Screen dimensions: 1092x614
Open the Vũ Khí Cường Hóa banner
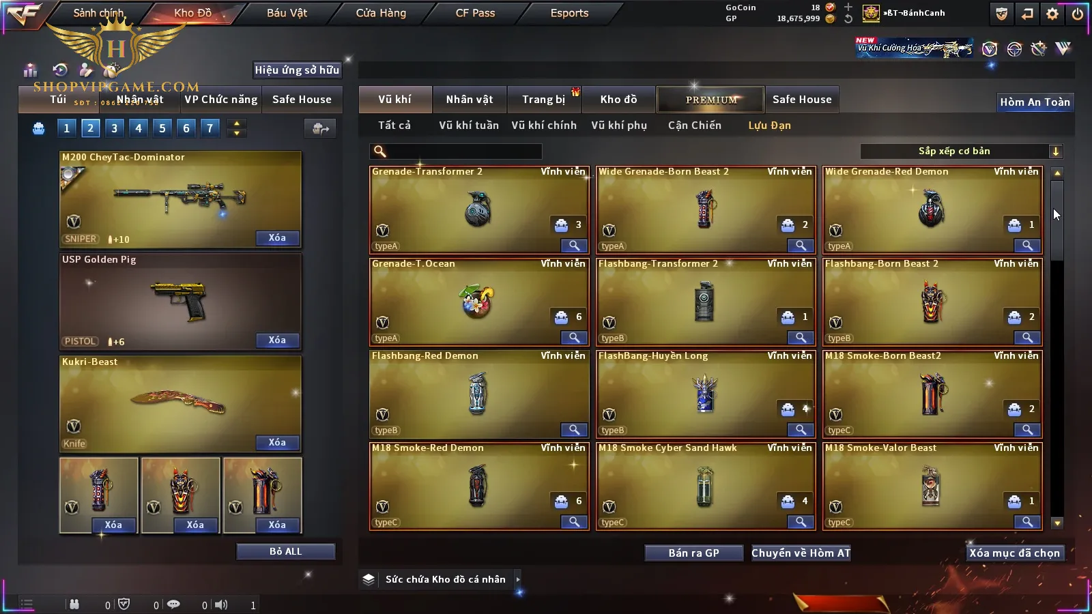coord(915,48)
